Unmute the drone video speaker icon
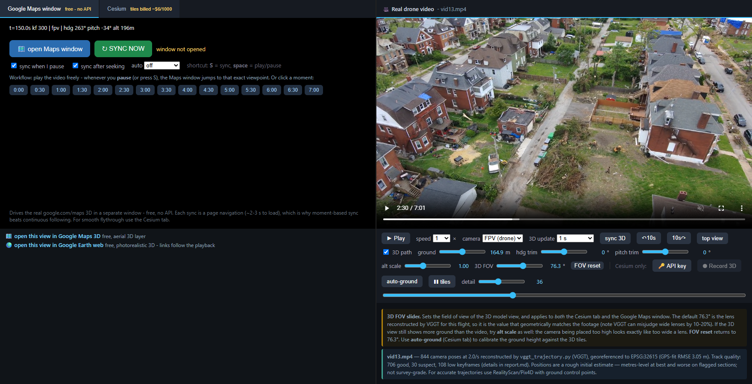 pyautogui.click(x=701, y=208)
